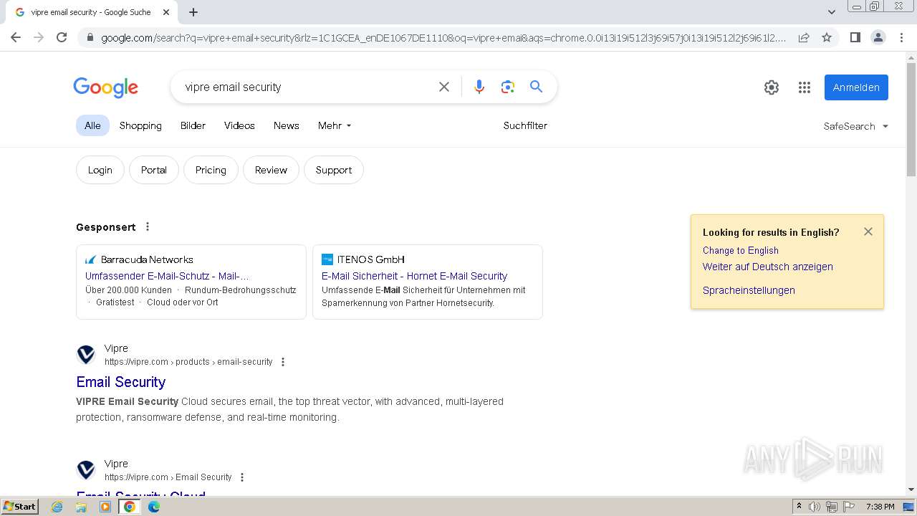Open a new tab with the plus icon
The image size is (917, 516).
[193, 12]
